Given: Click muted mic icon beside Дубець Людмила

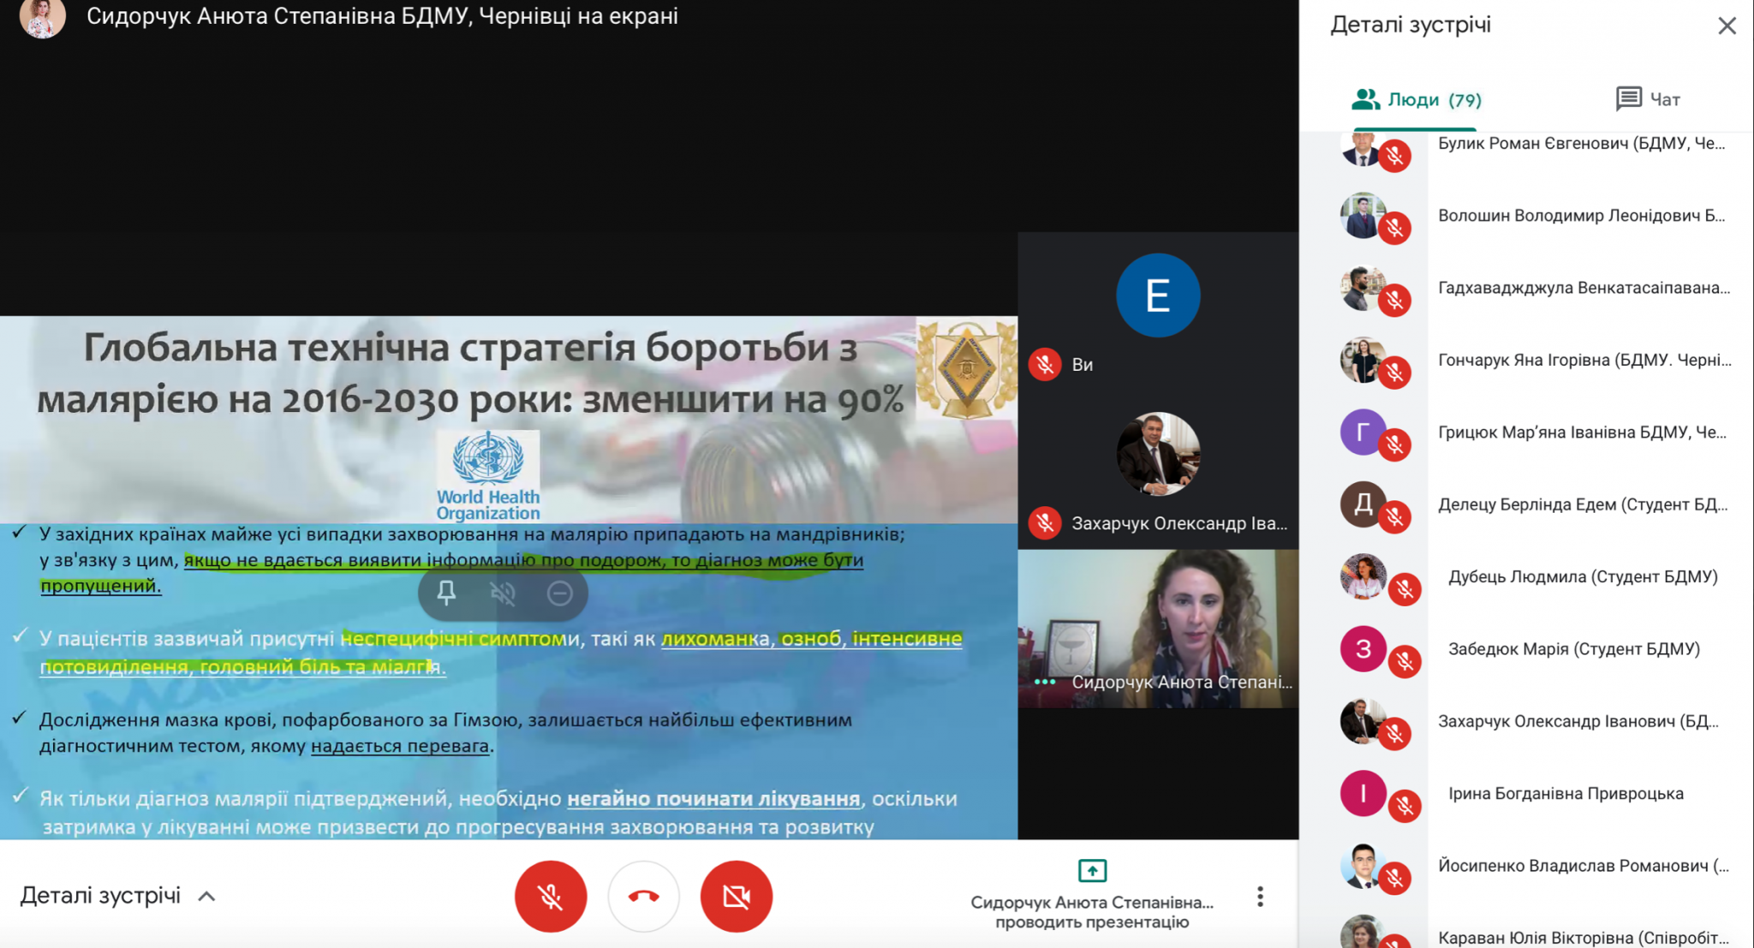Looking at the screenshot, I should coord(1405,589).
